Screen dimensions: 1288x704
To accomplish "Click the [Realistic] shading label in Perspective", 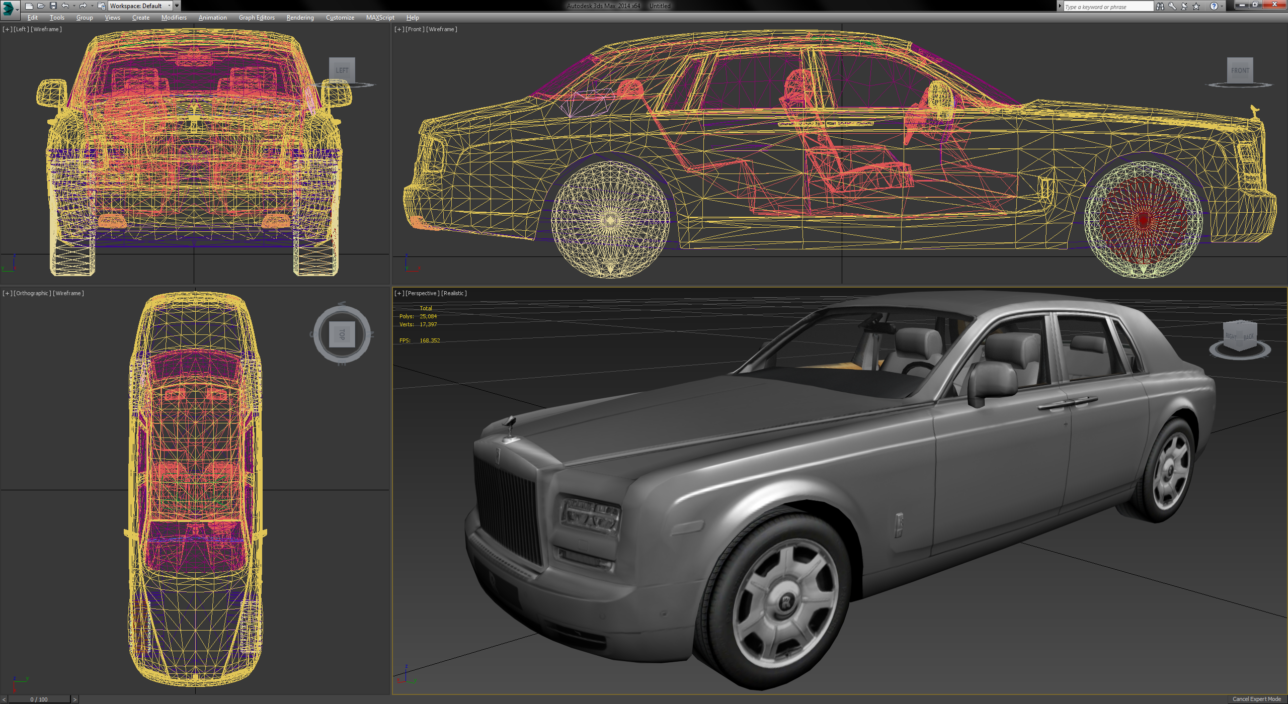I will [x=454, y=293].
